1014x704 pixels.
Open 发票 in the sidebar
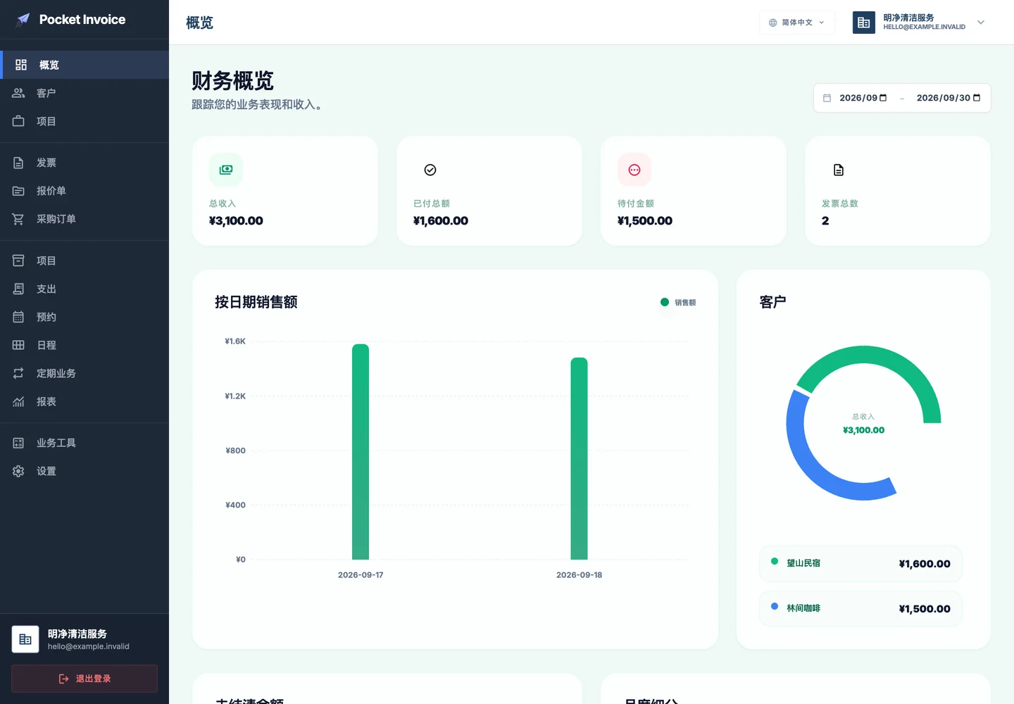[84, 163]
